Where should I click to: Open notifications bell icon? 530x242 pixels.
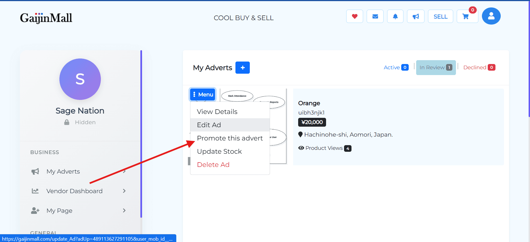(395, 16)
